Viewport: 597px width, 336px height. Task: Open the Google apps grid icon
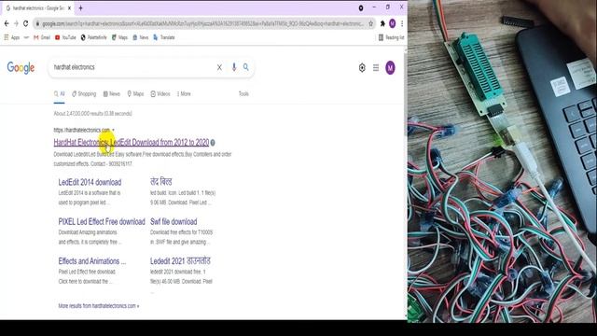tap(376, 68)
